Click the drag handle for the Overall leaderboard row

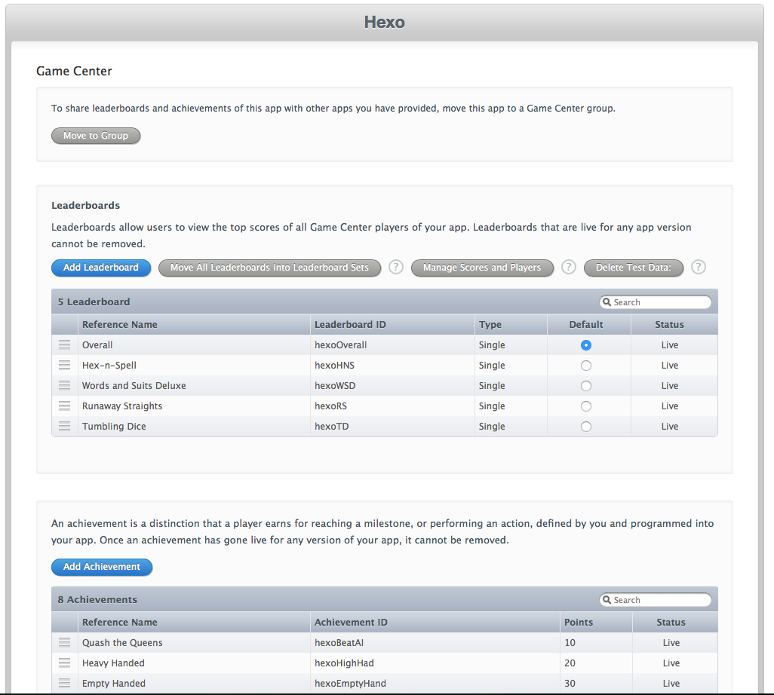pos(64,344)
